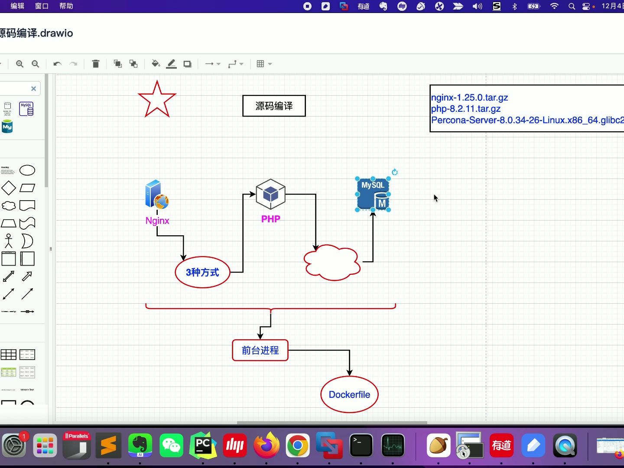Select trapezoid shape in sidebar
This screenshot has height=468, width=624.
[9, 223]
